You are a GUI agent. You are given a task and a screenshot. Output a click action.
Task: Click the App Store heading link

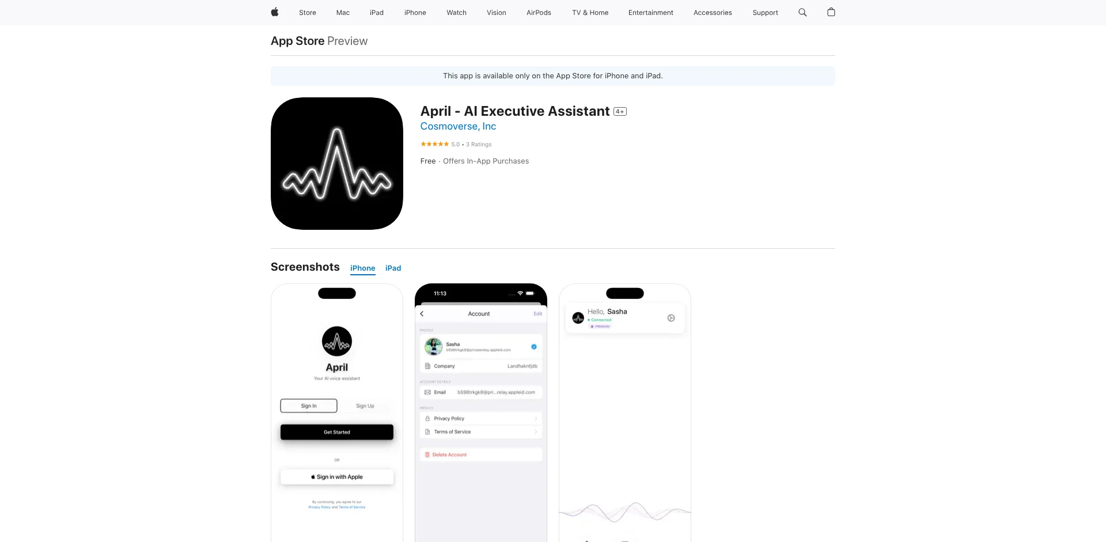(x=297, y=41)
